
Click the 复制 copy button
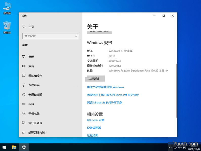pos(95,79)
